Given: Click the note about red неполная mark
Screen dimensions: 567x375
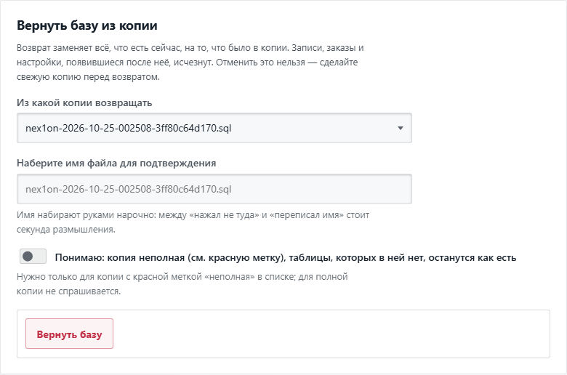Looking at the screenshot, I should pyautogui.click(x=182, y=284).
